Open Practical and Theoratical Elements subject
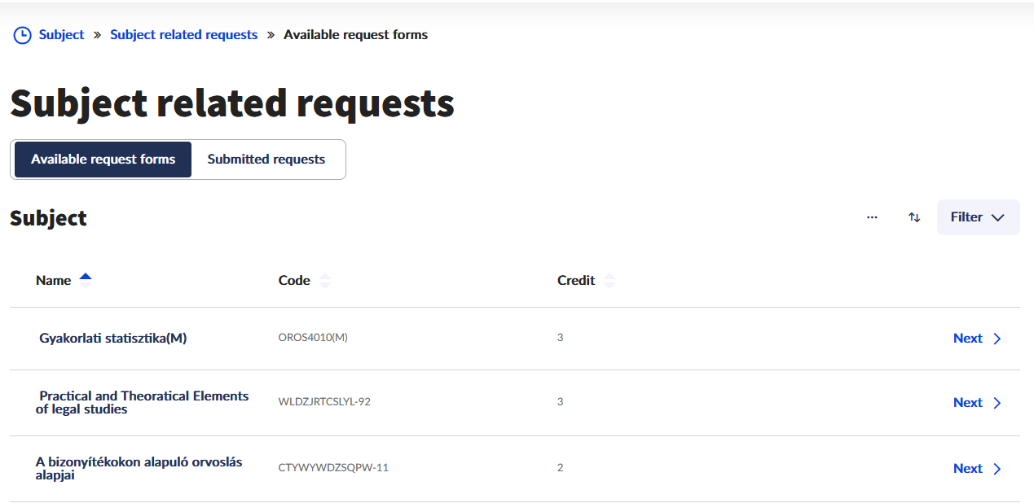 click(x=143, y=402)
